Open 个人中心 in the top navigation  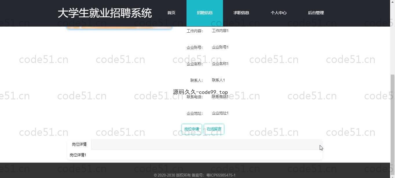pos(279,13)
